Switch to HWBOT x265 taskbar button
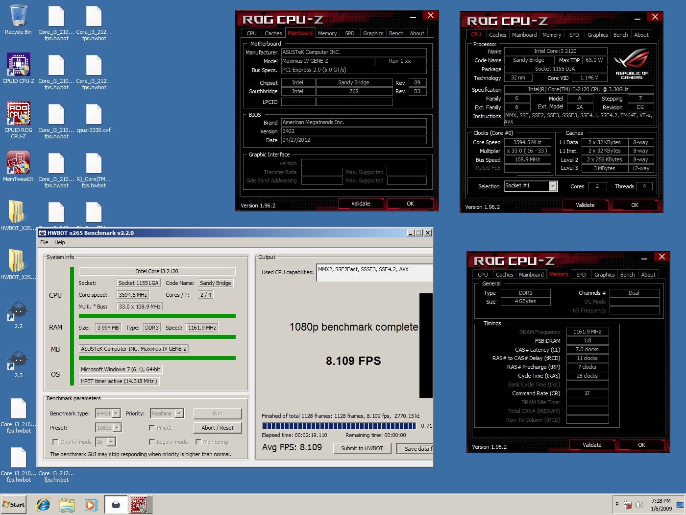This screenshot has width=686, height=515. pyautogui.click(x=116, y=505)
